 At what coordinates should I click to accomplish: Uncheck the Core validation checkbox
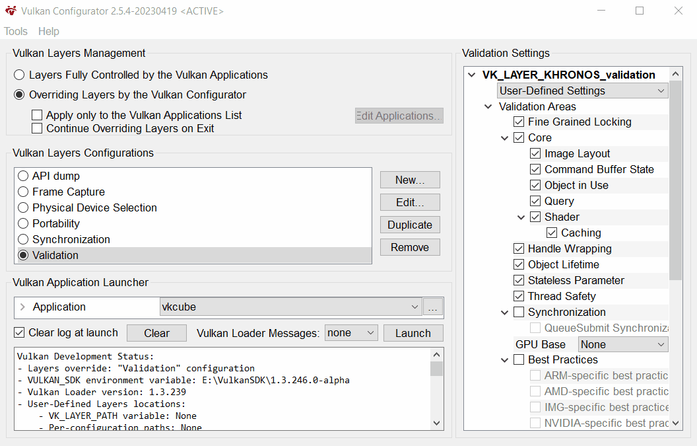tap(519, 137)
